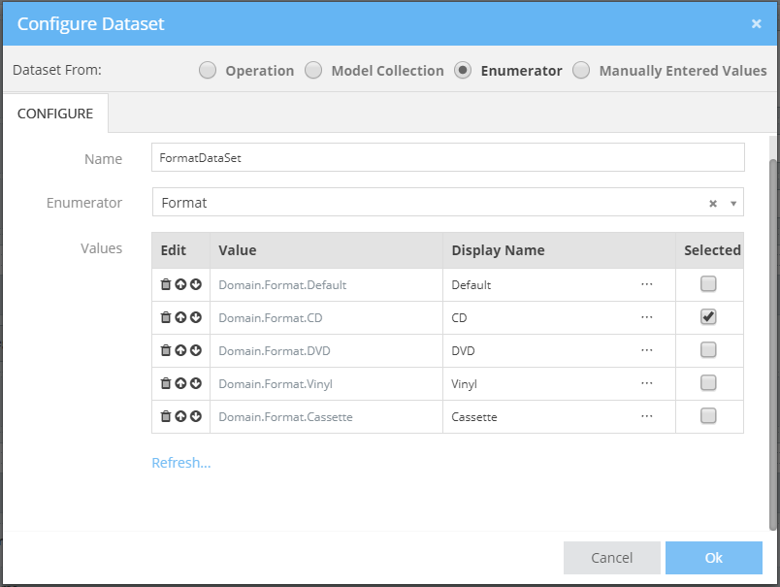Open the ellipsis editor for Cassette display name

coord(647,415)
